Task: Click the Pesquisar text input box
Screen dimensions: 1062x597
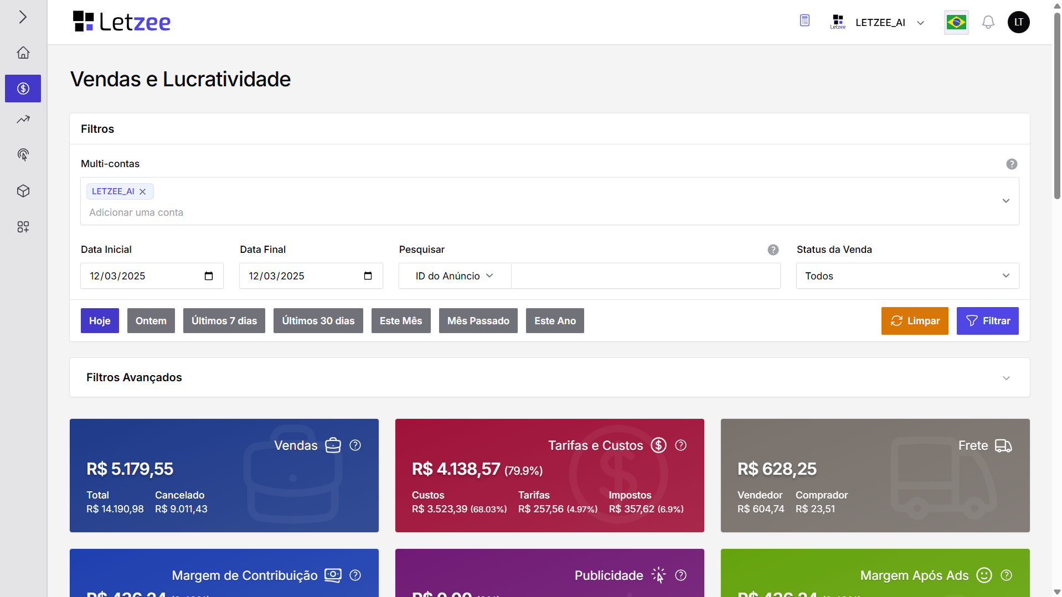Action: tap(646, 276)
